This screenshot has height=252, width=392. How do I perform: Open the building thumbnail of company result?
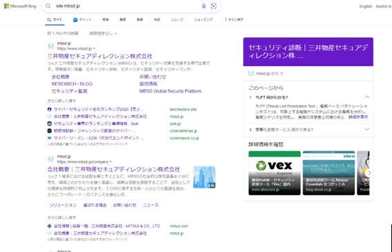(204, 177)
